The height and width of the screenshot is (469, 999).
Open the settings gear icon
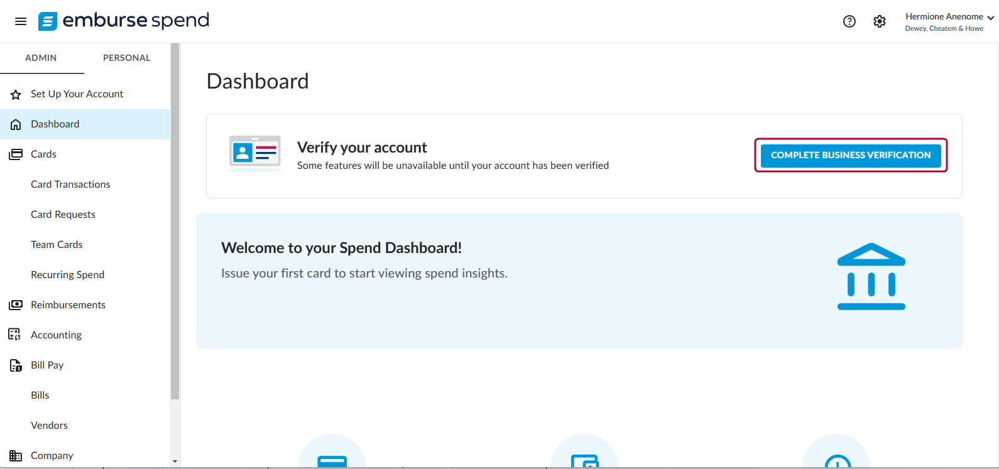880,21
